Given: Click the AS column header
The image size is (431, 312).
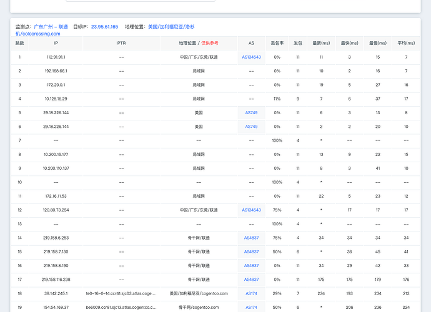Looking at the screenshot, I should click(x=251, y=43).
